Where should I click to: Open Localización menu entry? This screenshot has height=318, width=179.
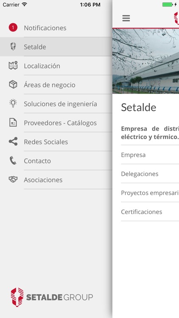click(x=56, y=66)
